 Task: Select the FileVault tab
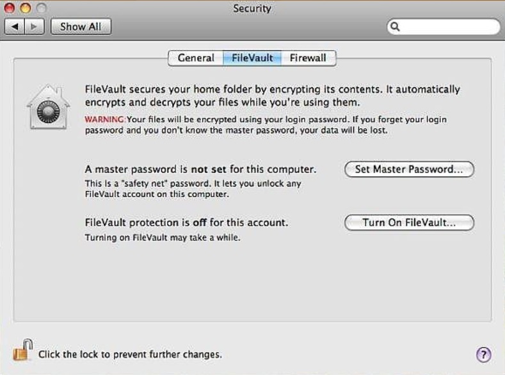252,58
